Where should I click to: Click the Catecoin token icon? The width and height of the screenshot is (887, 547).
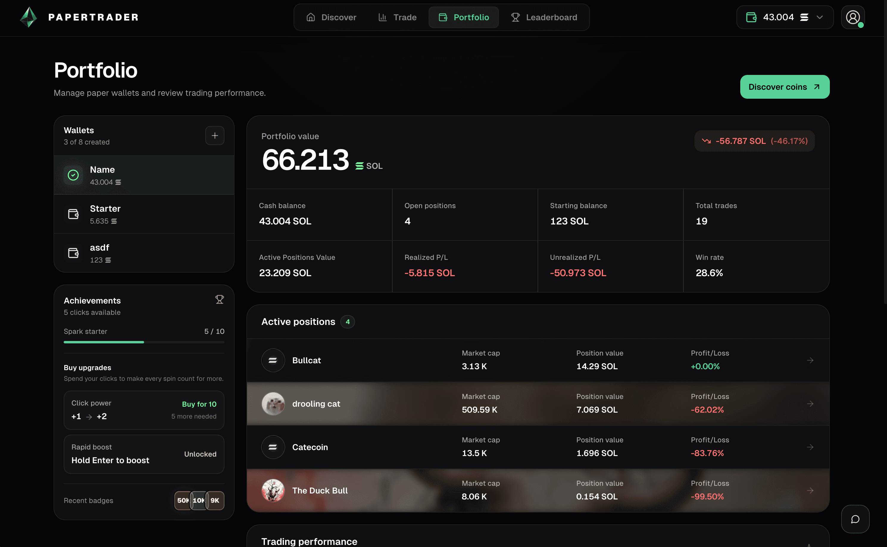pyautogui.click(x=273, y=447)
